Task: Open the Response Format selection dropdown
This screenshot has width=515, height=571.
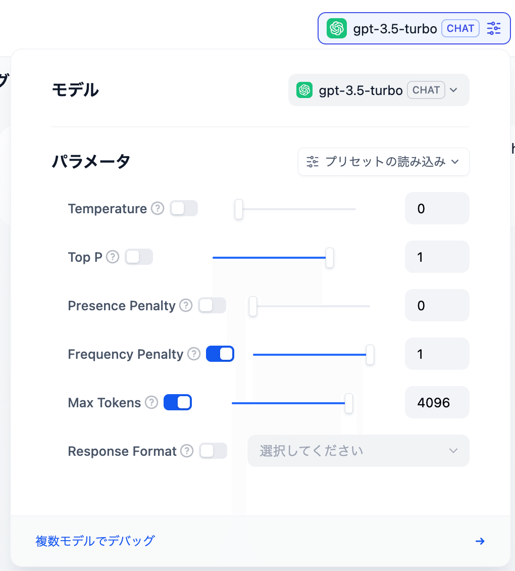Action: point(358,451)
